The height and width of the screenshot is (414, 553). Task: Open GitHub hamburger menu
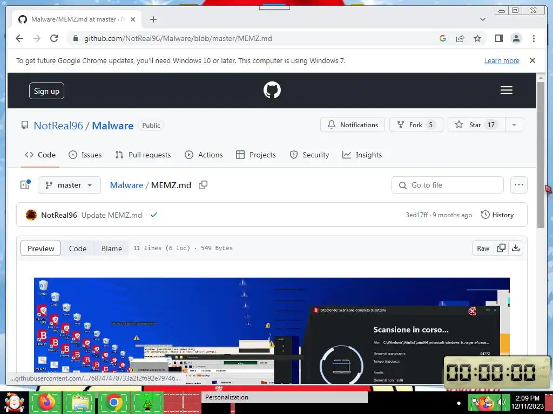point(506,90)
